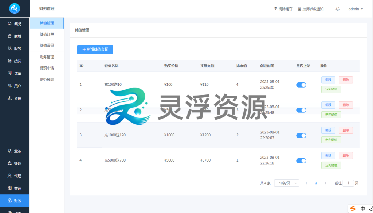Image resolution: width=373 pixels, height=213 pixels.
Task: Click the ¥5700 actual recharge value
Action: (205, 160)
